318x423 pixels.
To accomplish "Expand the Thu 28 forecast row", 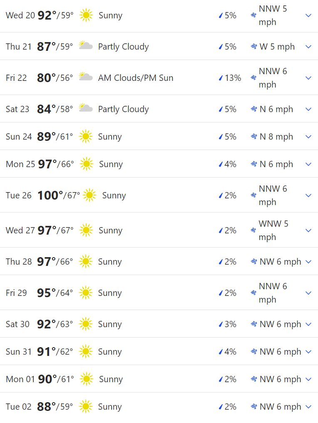I will tap(308, 262).
